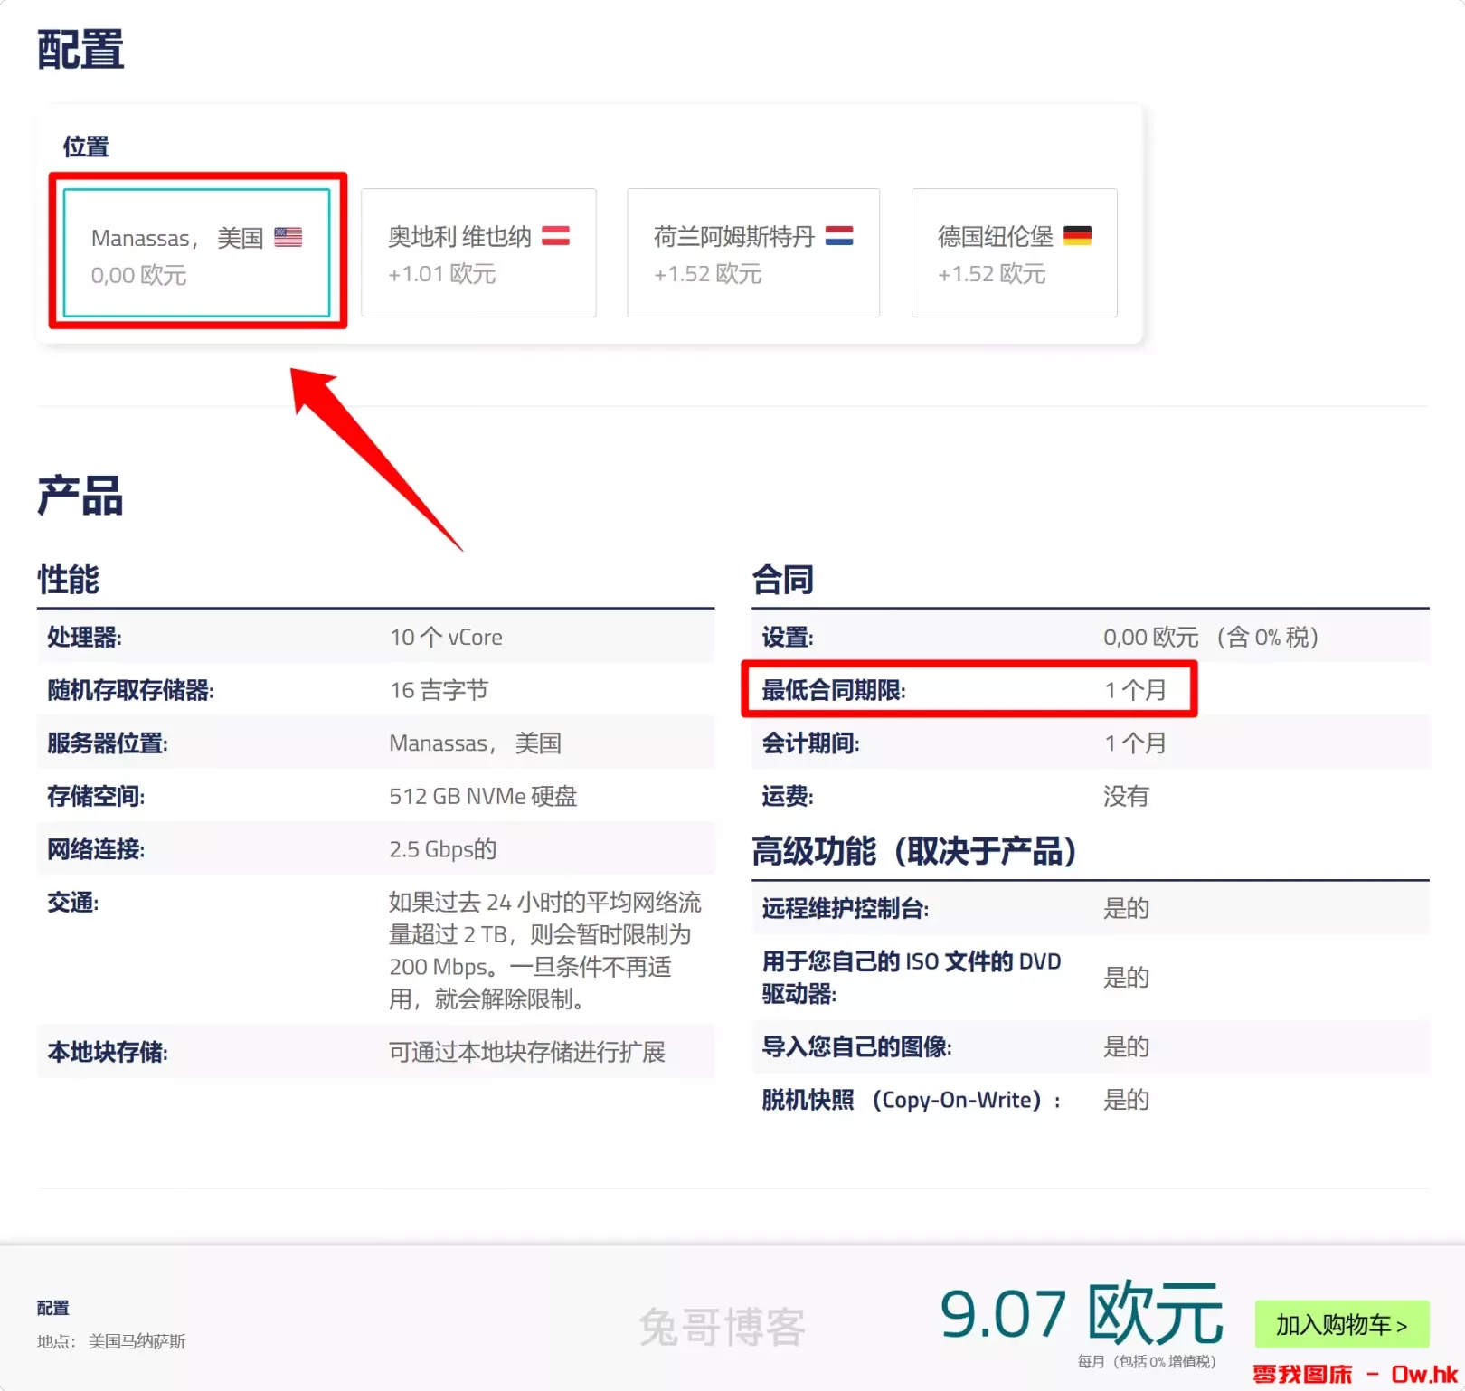Choose 德国纽伦堡 location option
Image resolution: width=1465 pixels, height=1391 pixels.
[x=1014, y=253]
